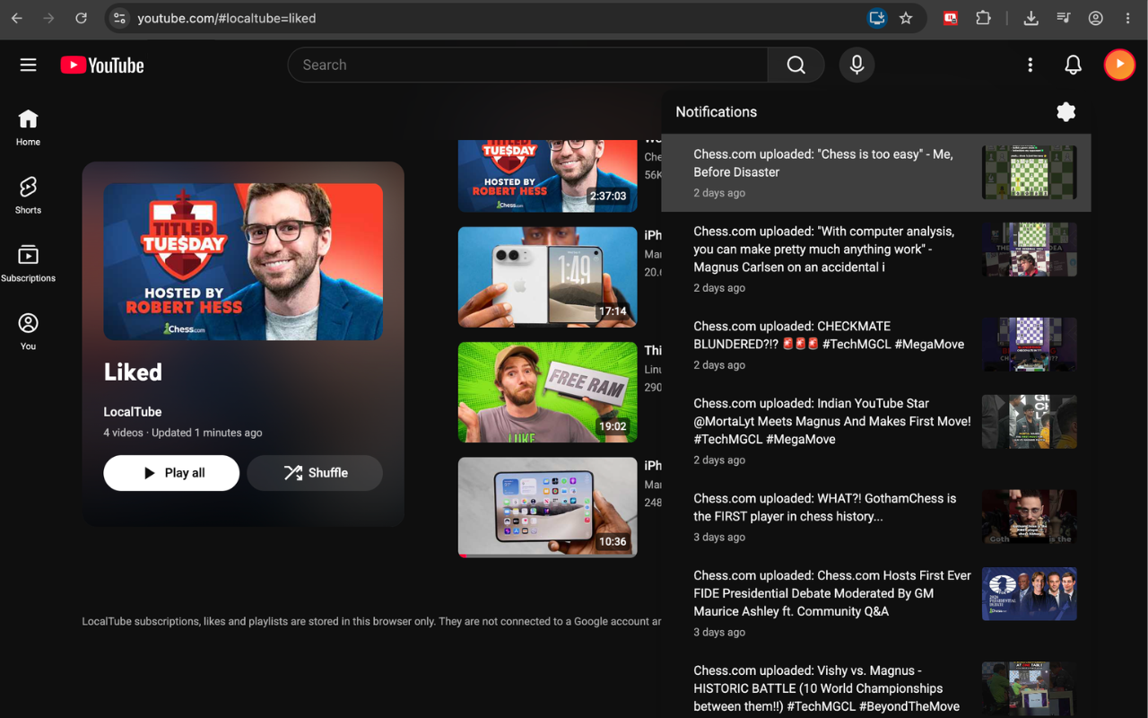Screen dimensions: 1148x718
Task: Click the LocalTube channel name
Action: pyautogui.click(x=133, y=412)
